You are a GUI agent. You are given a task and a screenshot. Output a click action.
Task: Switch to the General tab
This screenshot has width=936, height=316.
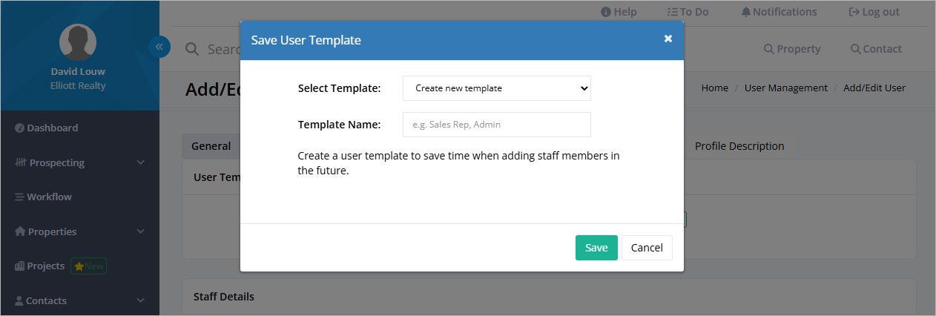[x=211, y=146]
